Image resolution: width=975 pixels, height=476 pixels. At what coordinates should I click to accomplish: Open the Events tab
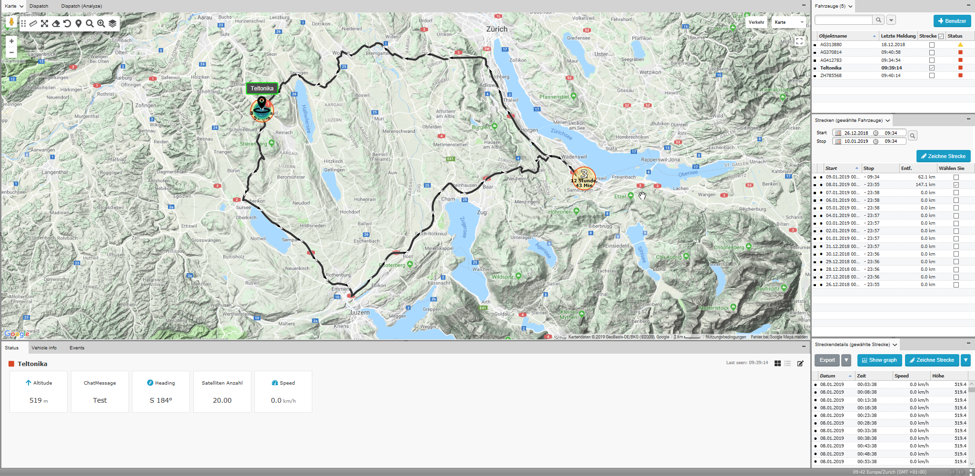point(77,348)
